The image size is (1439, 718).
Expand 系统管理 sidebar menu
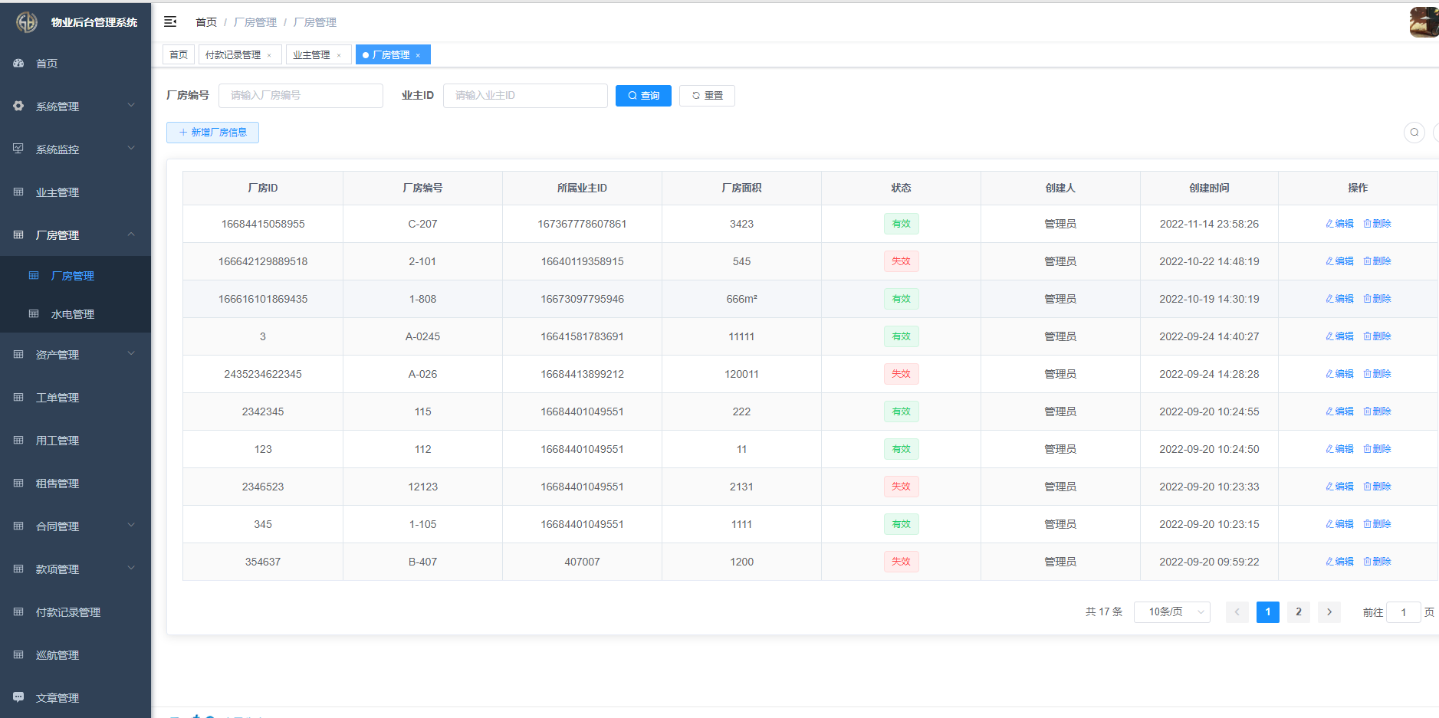(x=75, y=107)
